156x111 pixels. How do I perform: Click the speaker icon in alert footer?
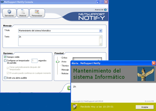click(75, 107)
